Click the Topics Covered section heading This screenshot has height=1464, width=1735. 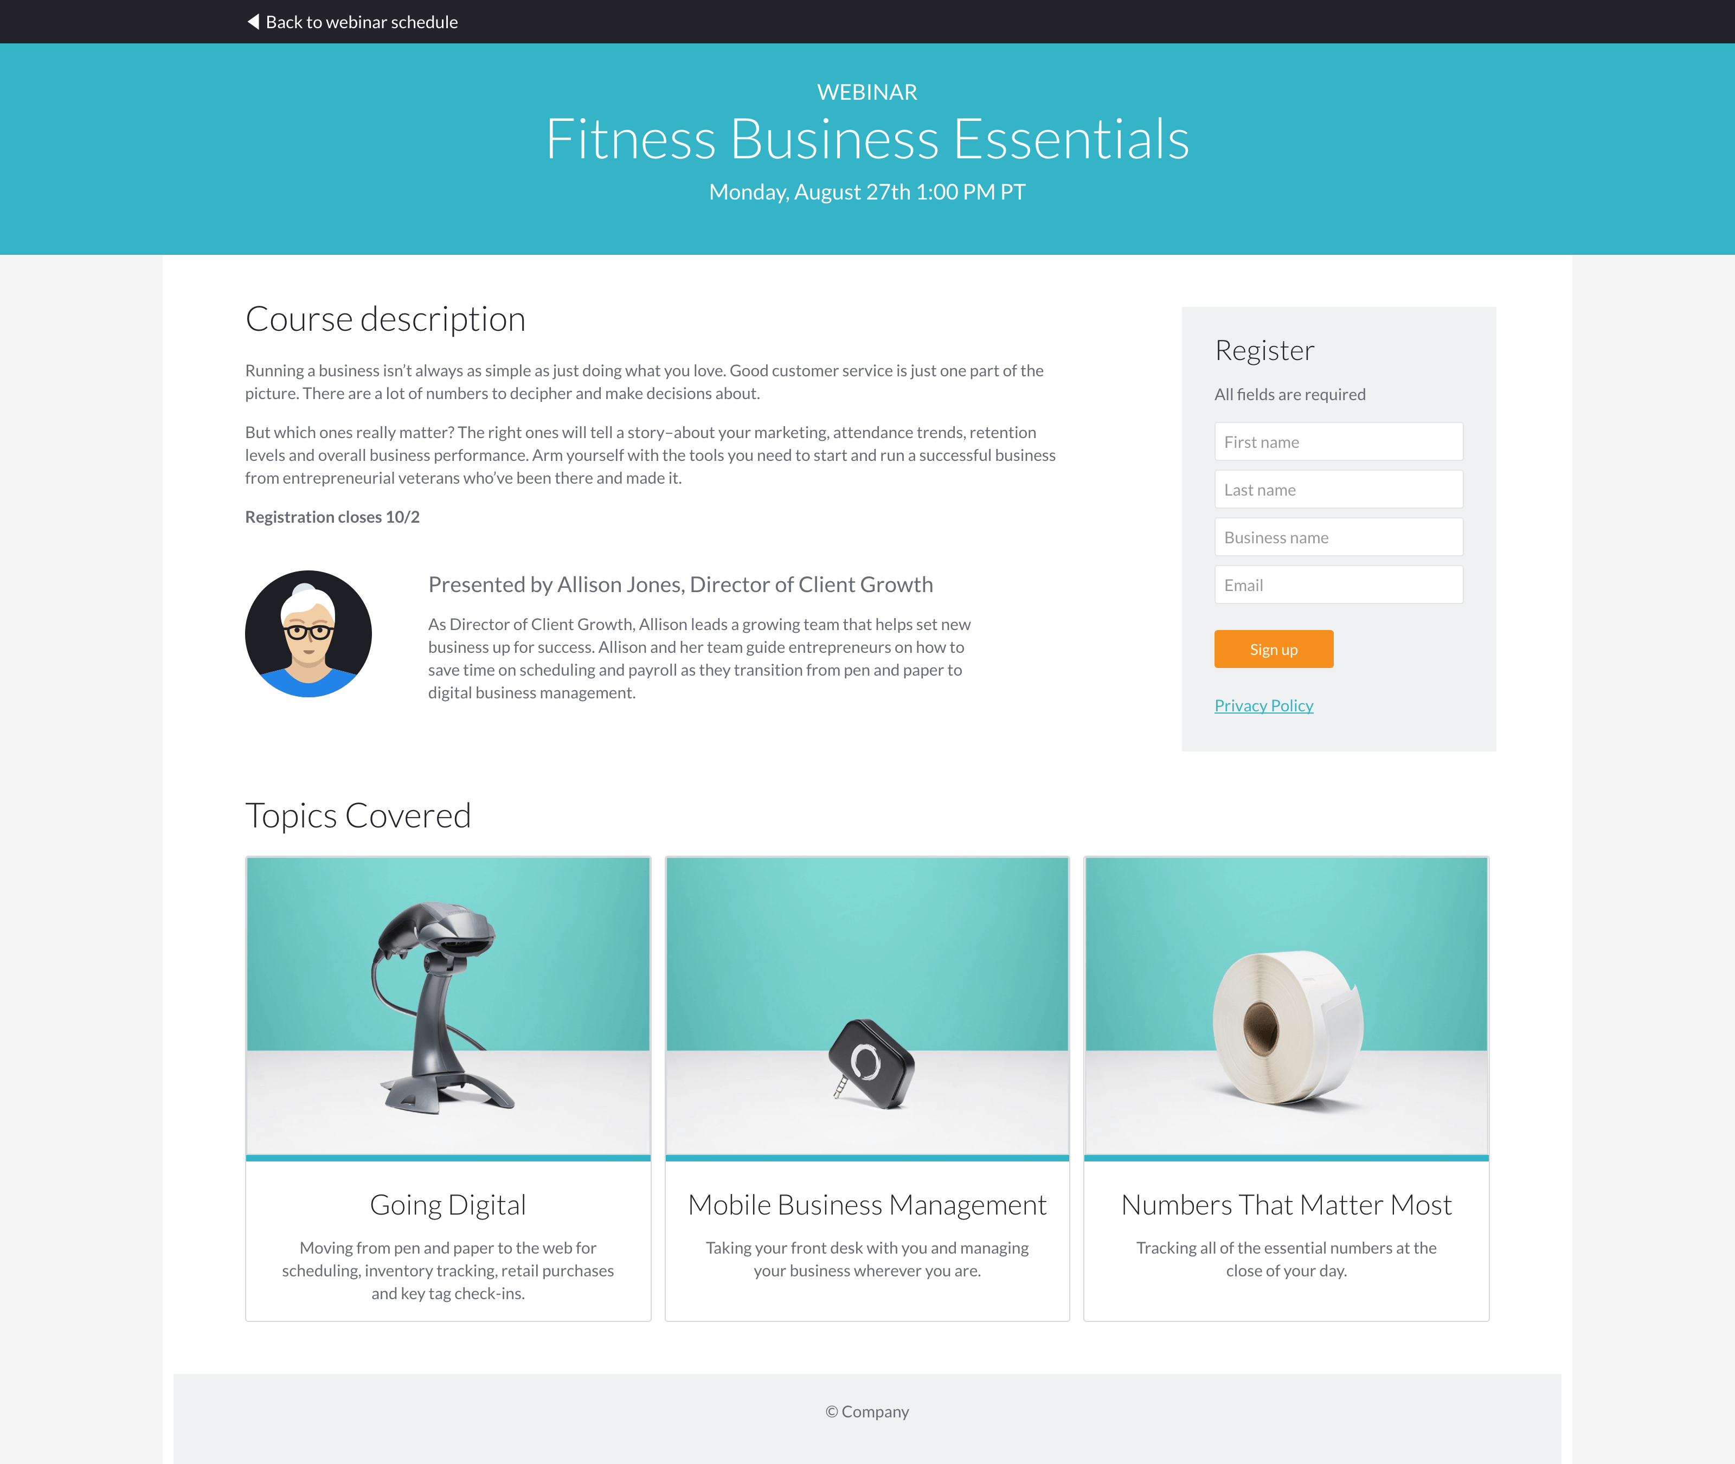(x=358, y=813)
